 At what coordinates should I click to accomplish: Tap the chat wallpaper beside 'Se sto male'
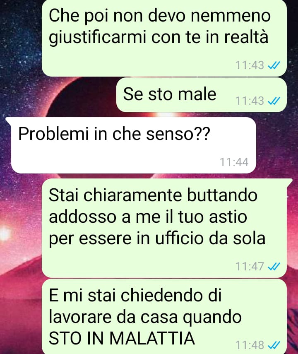[59, 95]
